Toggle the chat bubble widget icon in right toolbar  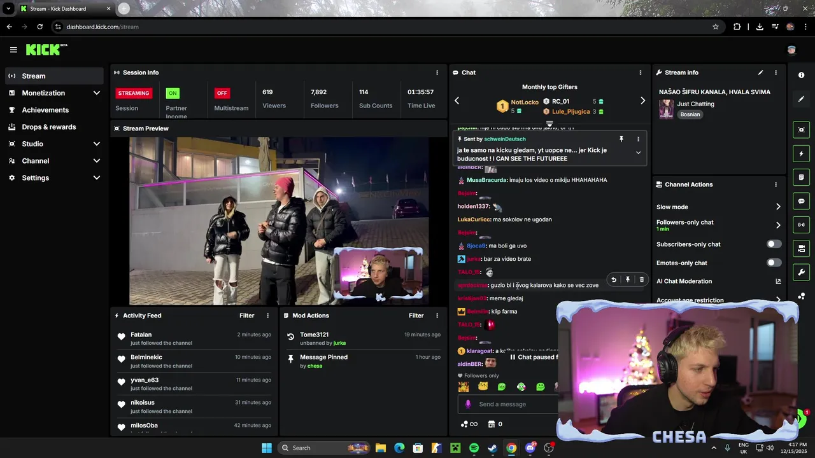(x=801, y=201)
